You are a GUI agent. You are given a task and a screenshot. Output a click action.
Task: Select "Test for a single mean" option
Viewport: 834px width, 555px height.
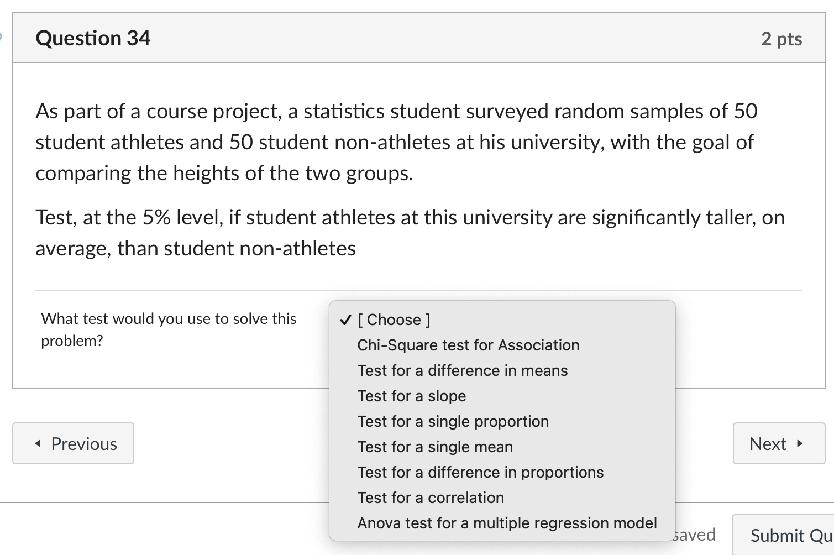point(434,447)
